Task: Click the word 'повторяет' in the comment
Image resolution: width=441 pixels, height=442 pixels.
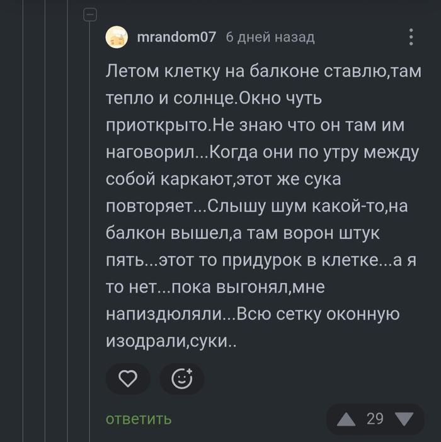Action: (156, 206)
